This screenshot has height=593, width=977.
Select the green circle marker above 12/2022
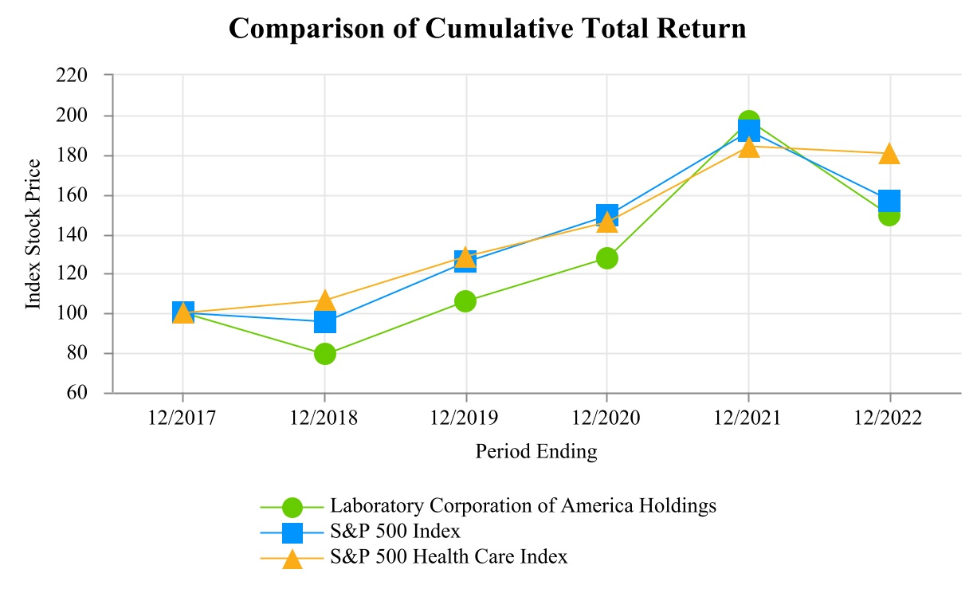click(x=889, y=215)
